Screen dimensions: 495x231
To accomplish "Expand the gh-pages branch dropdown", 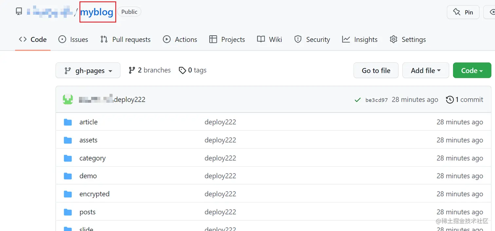I will click(88, 70).
